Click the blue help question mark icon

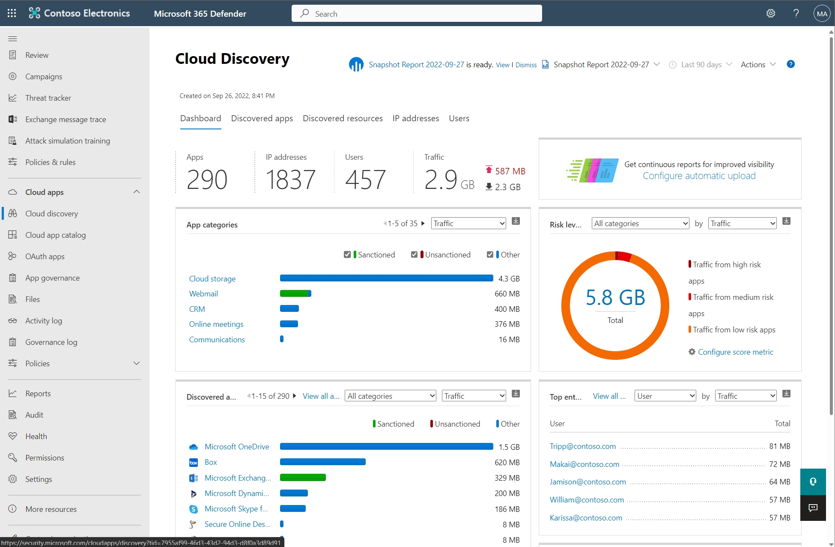point(790,64)
